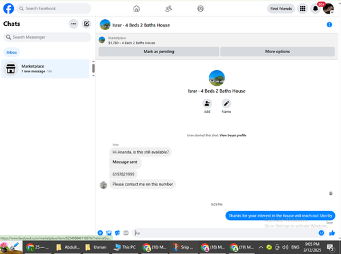Click the Find friends button
341x254 pixels.
[281, 9]
